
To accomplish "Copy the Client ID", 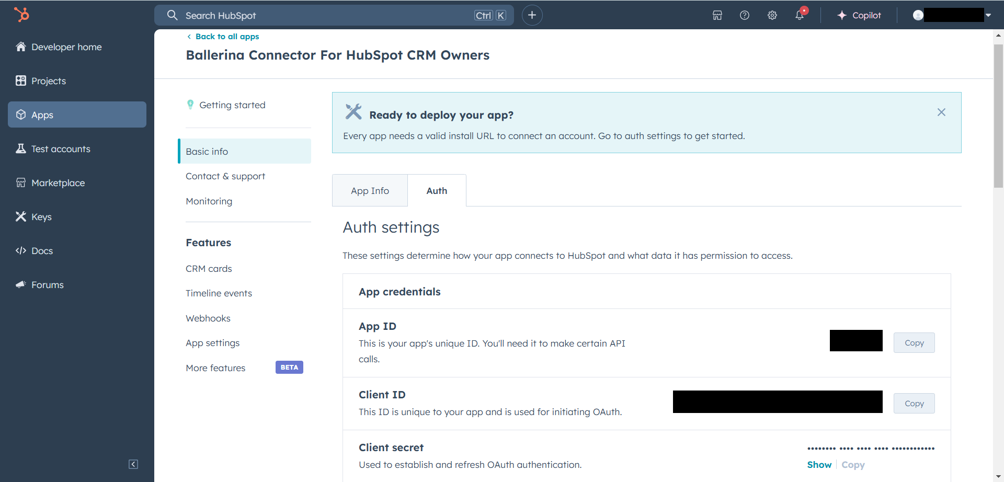I will click(x=914, y=404).
